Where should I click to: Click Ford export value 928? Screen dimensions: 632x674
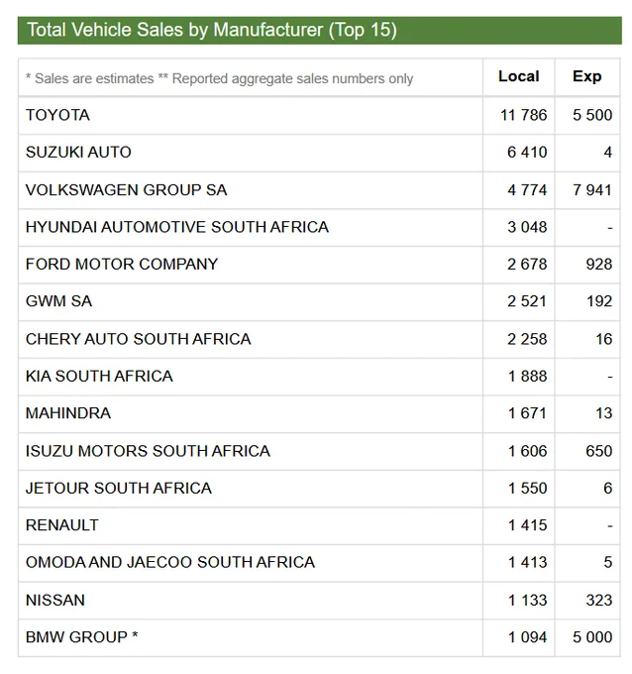point(599,264)
